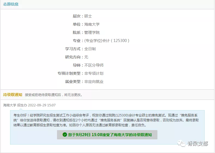Click the green checkmark icon in acceptance banner

pos(65,135)
